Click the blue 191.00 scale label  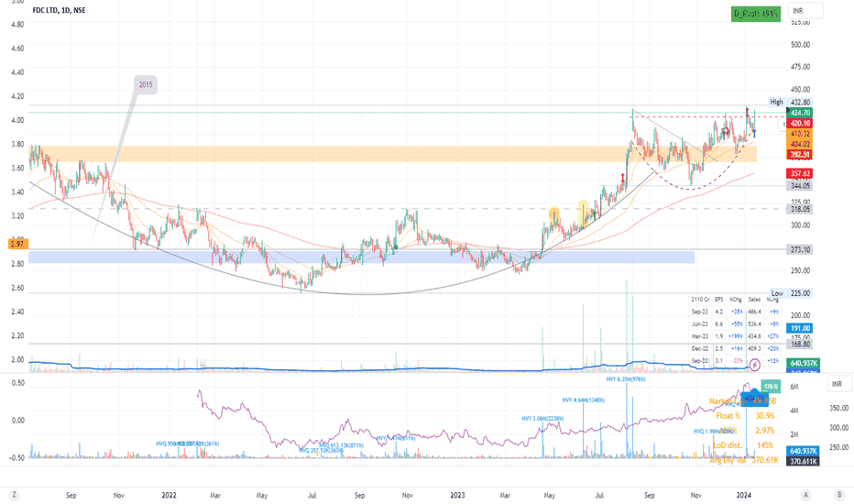point(800,328)
